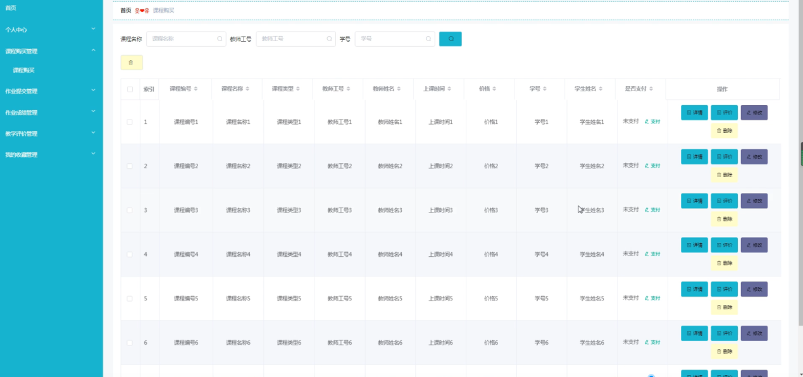Click the 索引 column header
Screen dimensions: 803x377
(x=149, y=89)
